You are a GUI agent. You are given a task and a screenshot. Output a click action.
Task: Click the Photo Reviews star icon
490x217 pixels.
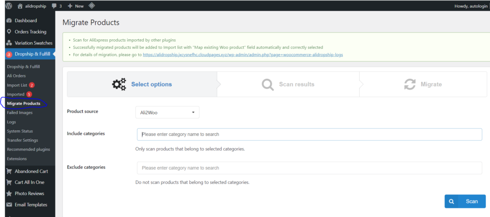pyautogui.click(x=9, y=194)
